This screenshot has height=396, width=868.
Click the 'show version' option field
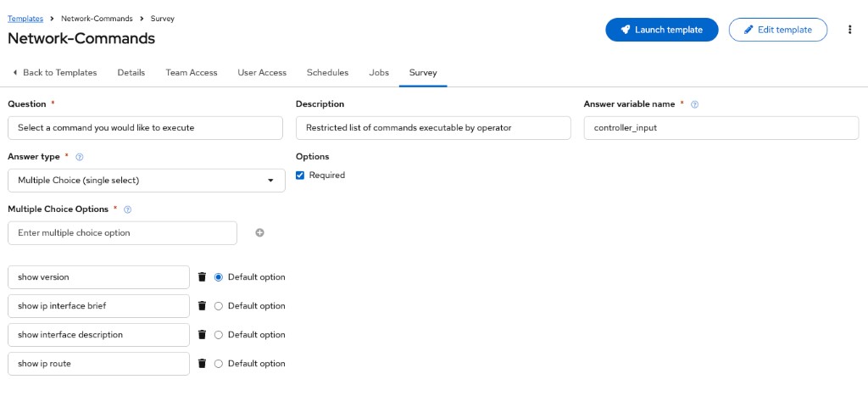(98, 277)
